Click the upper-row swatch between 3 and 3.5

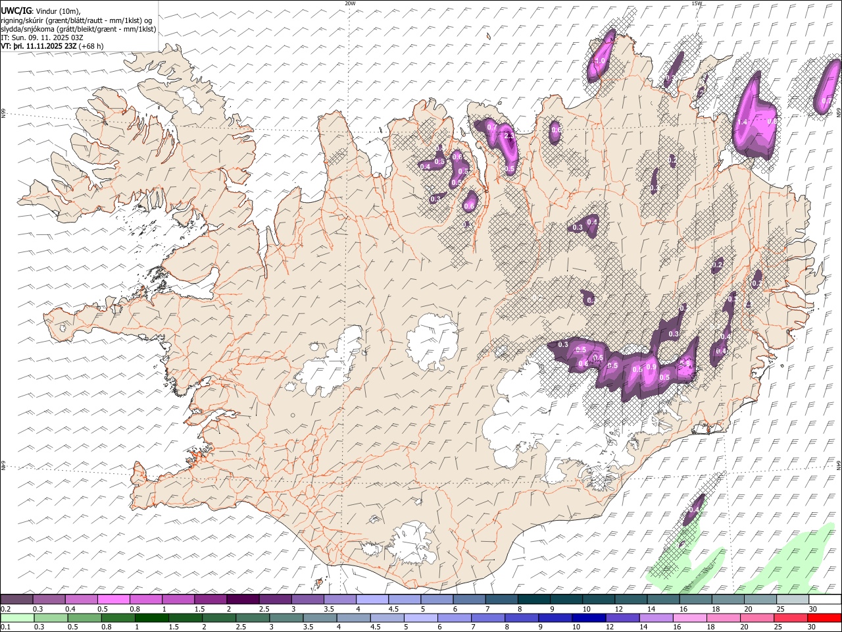pos(307,600)
